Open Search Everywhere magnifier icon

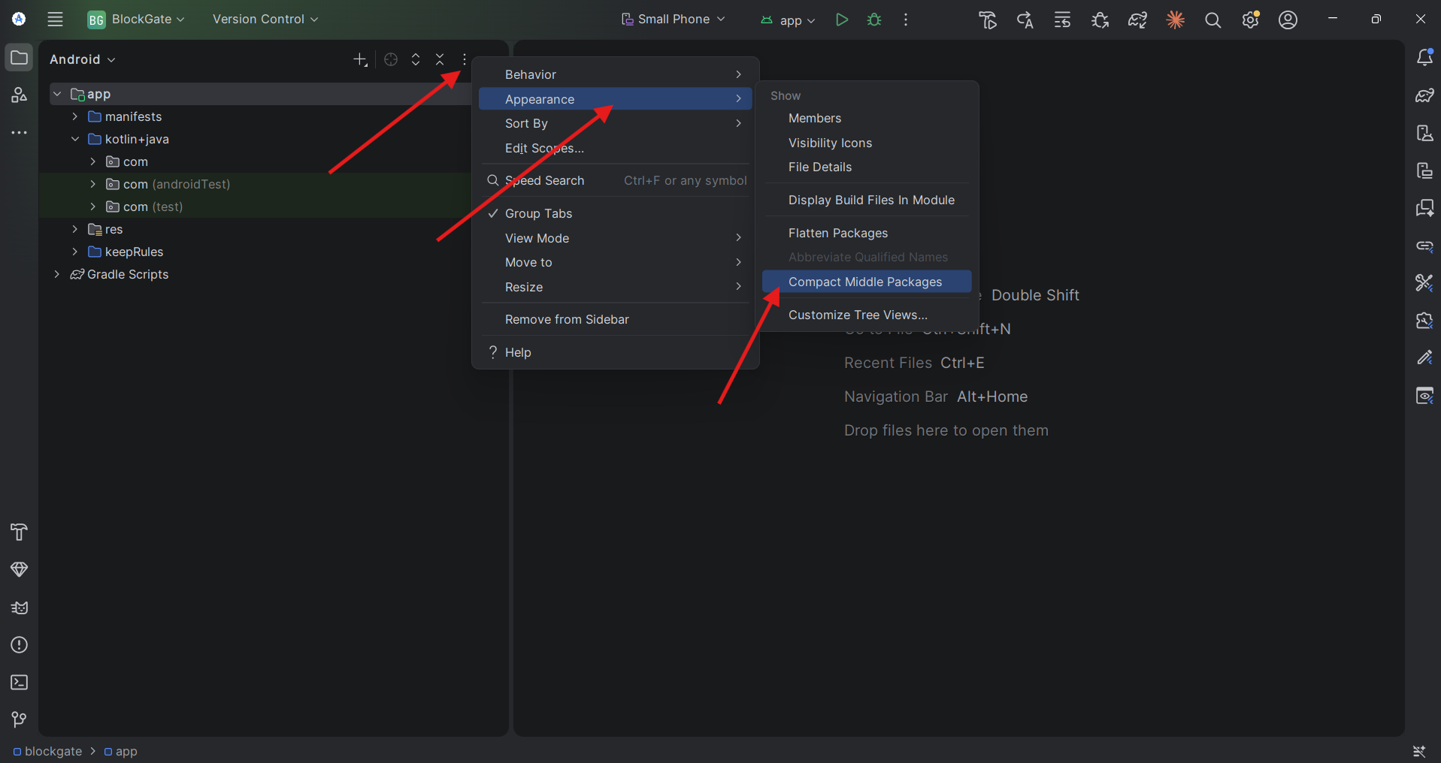pos(1212,20)
